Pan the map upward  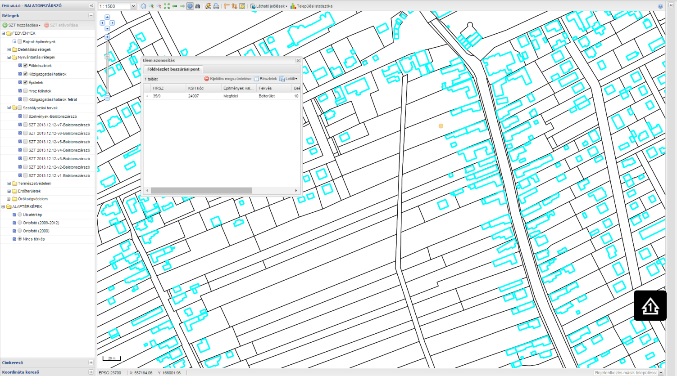pyautogui.click(x=107, y=17)
